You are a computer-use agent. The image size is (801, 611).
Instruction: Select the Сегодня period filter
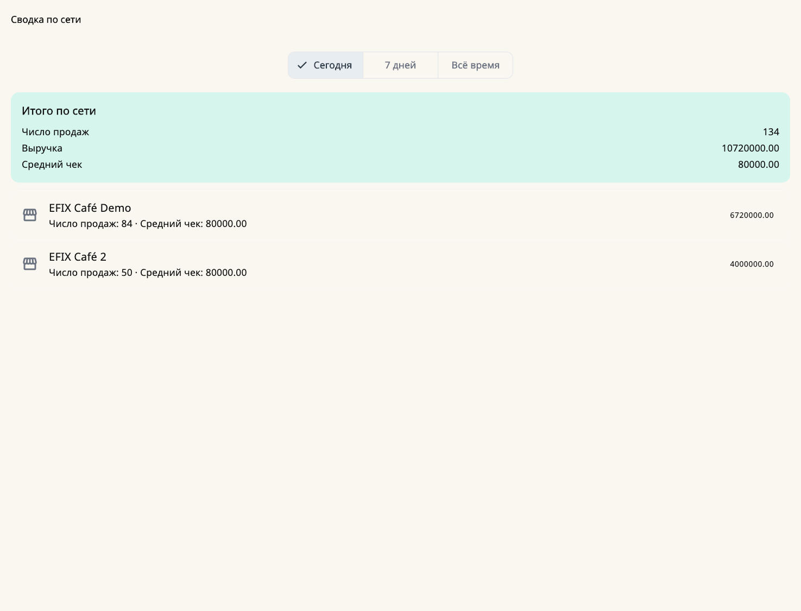coord(326,65)
